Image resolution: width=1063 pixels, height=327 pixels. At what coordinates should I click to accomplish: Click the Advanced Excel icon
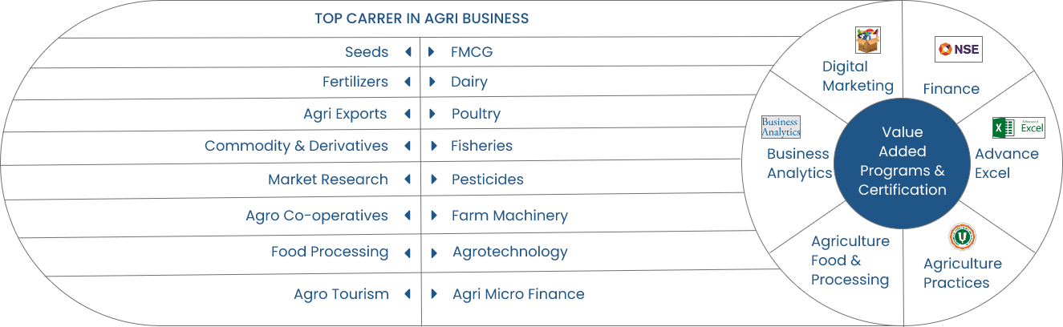[1019, 127]
